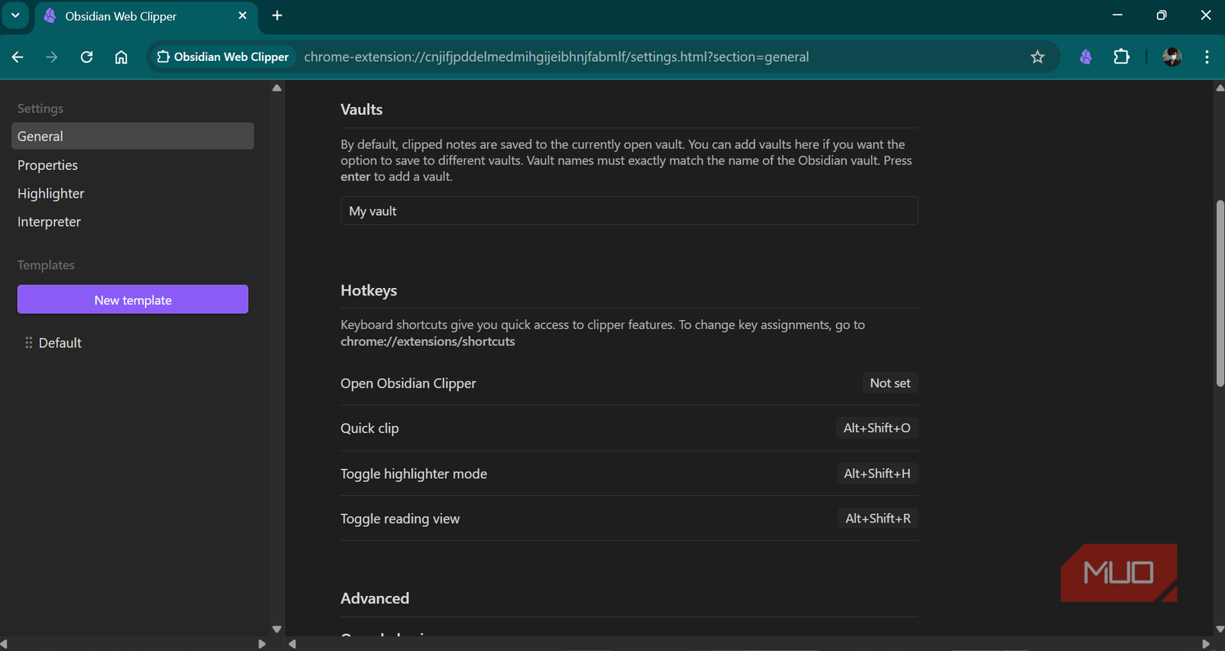Click the My vault input field
Viewport: 1225px width, 651px height.
[629, 211]
